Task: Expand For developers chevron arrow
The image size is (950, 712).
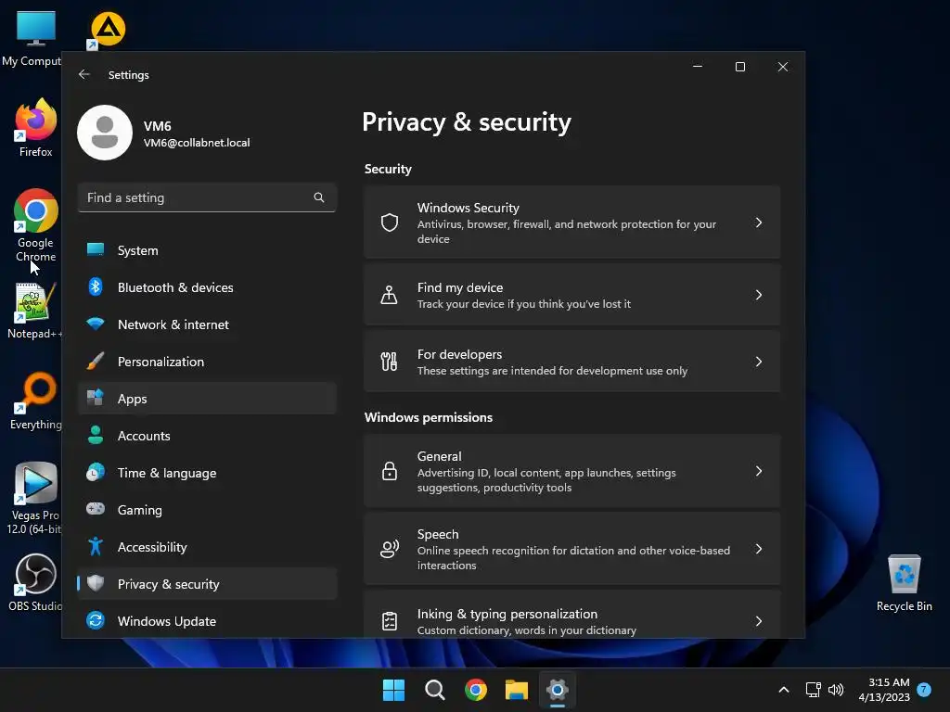Action: 759,362
